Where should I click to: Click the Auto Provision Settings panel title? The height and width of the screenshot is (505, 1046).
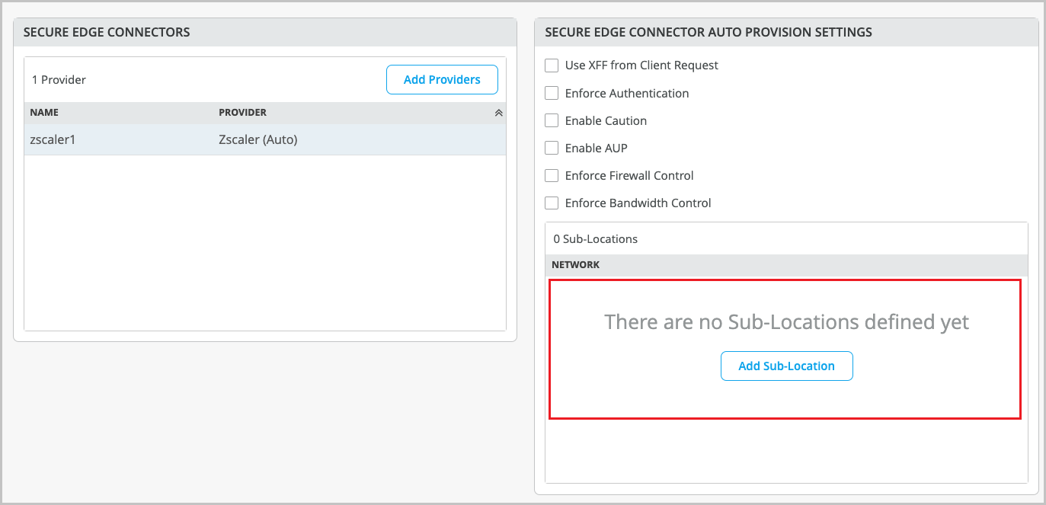(708, 32)
